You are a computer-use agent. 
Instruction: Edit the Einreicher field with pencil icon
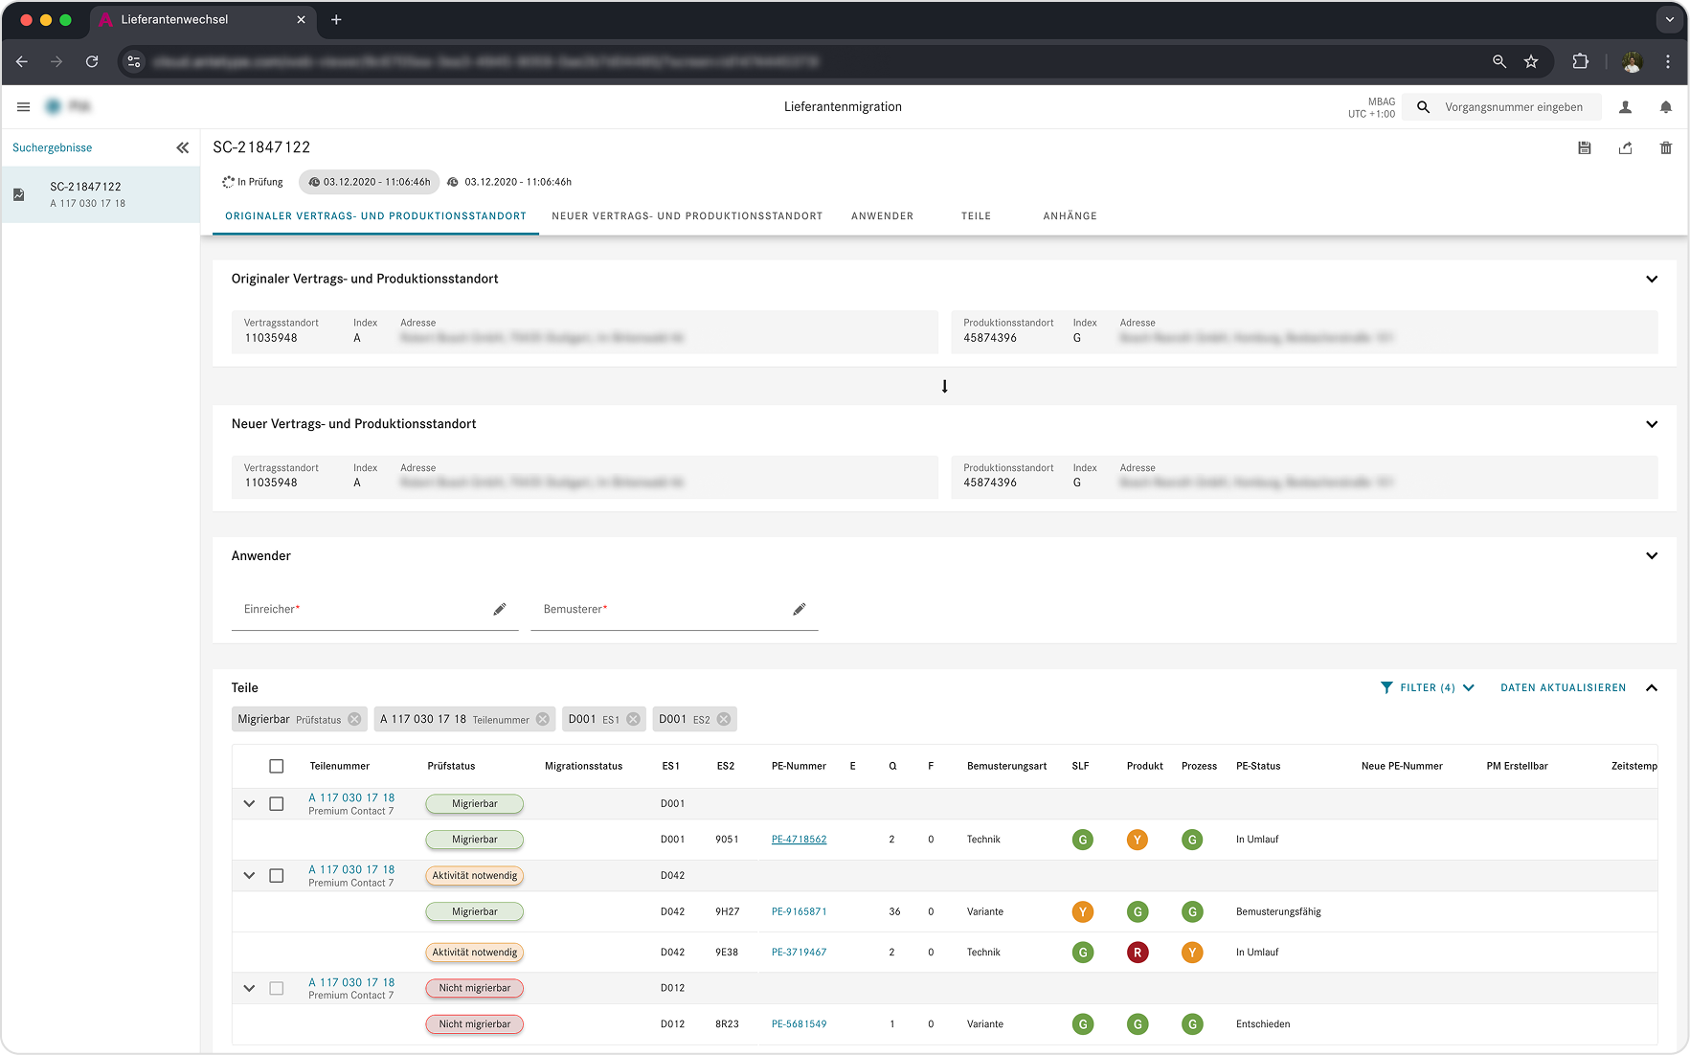tap(500, 609)
